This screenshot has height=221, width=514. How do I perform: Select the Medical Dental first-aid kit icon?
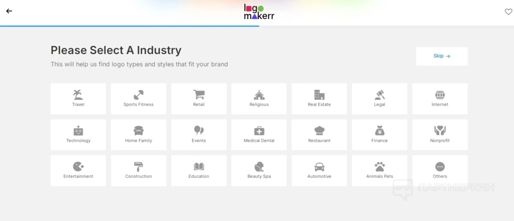coord(259,131)
